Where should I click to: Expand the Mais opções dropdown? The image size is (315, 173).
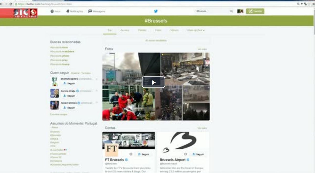pos(196,30)
